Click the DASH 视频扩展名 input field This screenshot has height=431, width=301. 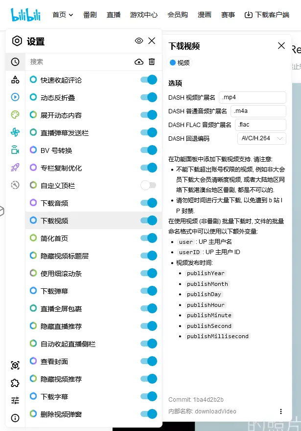(x=253, y=97)
